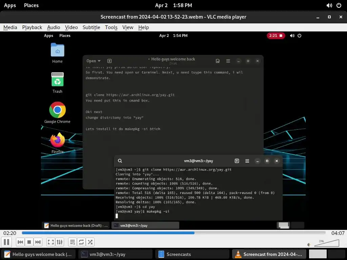Open the Places menu in top panel
Viewport: 347px width, 260px height.
[31, 5]
